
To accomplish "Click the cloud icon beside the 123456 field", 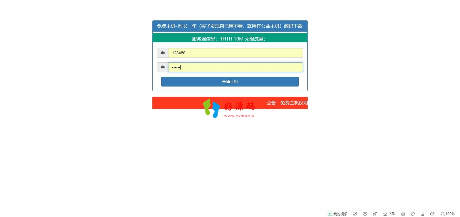I will tap(163, 53).
